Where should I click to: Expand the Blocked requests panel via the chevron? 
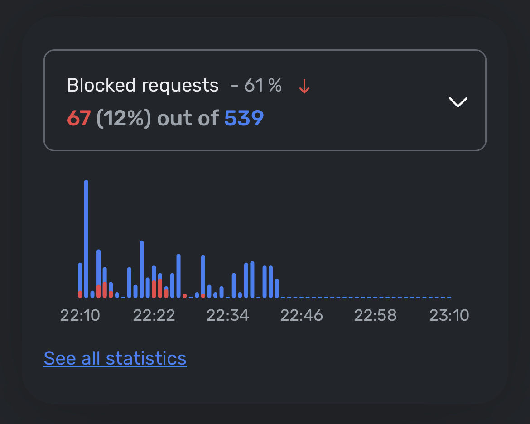458,102
